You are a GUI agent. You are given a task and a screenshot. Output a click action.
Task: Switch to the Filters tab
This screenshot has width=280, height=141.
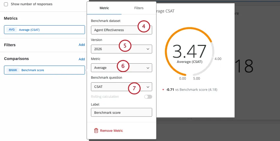[139, 8]
